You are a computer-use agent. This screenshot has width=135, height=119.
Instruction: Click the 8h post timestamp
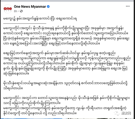(15, 11)
